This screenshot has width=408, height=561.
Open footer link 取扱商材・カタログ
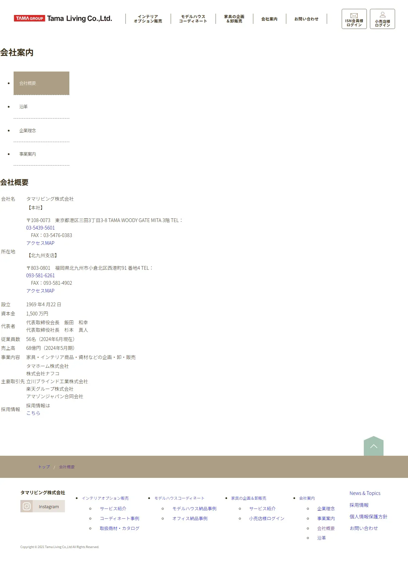[119, 528]
